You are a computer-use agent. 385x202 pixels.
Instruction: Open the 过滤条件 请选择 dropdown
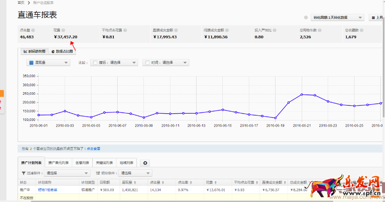pyautogui.click(x=67, y=173)
